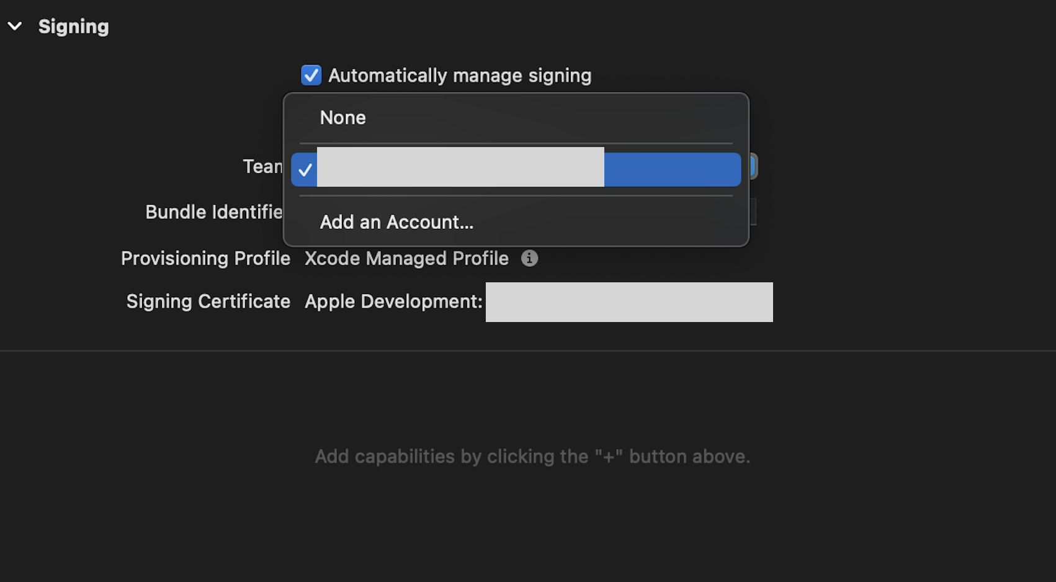The width and height of the screenshot is (1056, 582).
Task: Click the redacted signing certificate name
Action: pyautogui.click(x=629, y=302)
